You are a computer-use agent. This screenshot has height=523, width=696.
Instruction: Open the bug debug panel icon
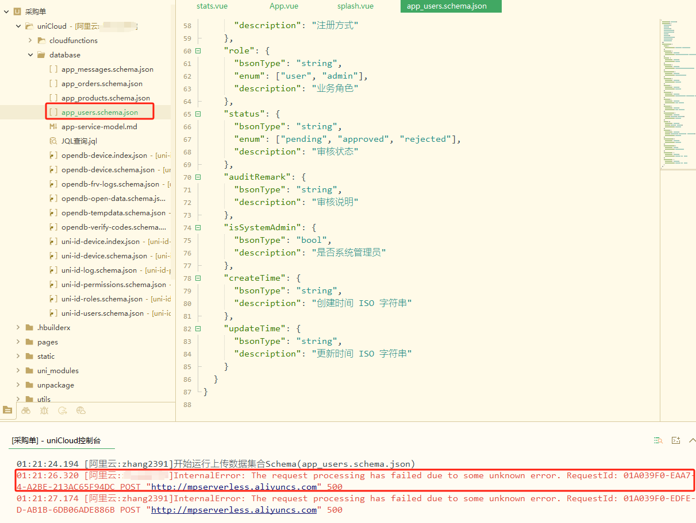tap(44, 410)
